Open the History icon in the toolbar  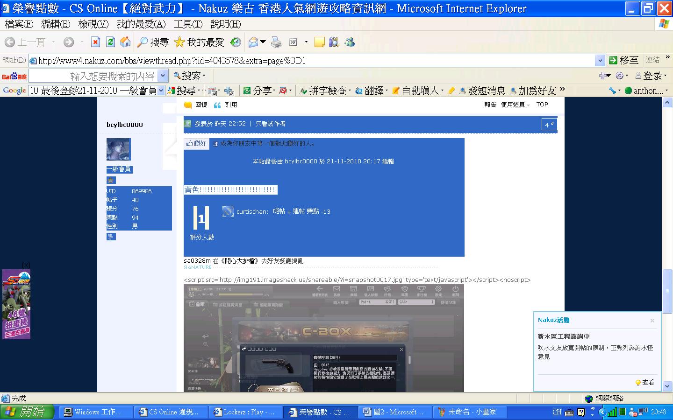pos(236,42)
